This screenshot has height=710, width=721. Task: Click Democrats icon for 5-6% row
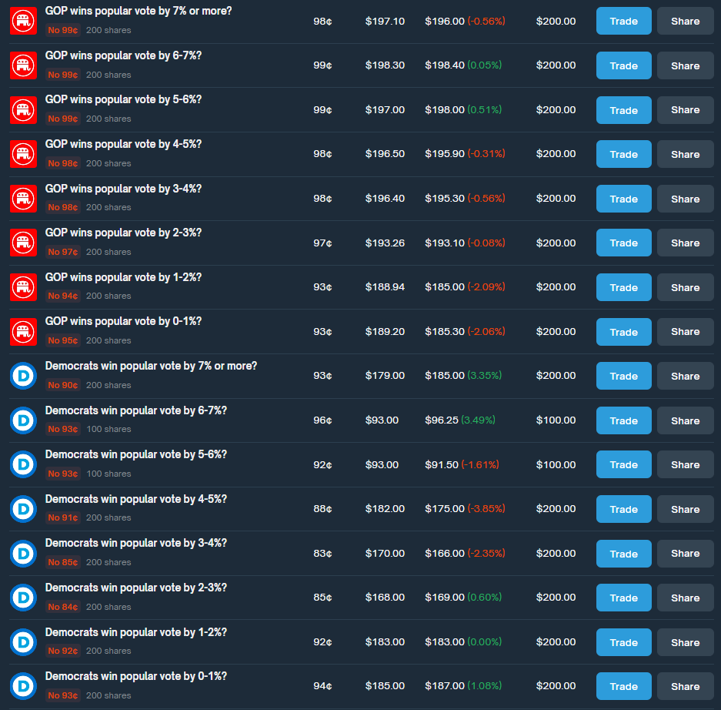tap(23, 464)
